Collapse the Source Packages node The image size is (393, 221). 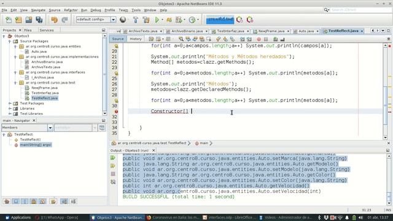coord(10,41)
